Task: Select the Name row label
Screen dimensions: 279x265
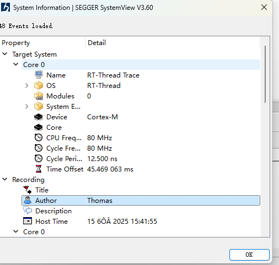Action: 56,75
